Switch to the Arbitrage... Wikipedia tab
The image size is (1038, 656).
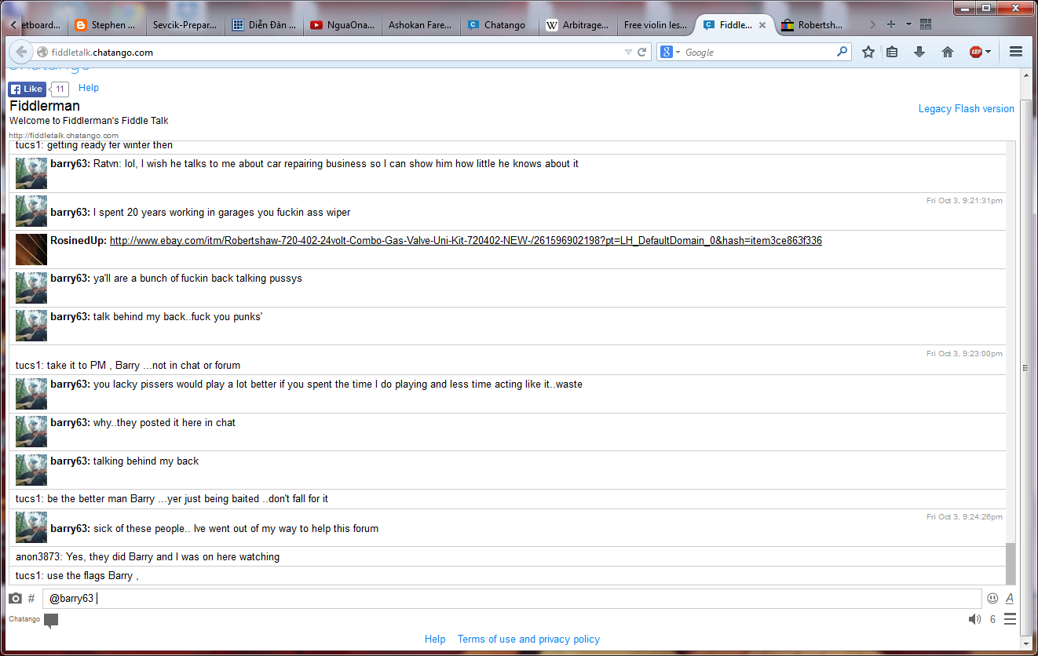578,25
